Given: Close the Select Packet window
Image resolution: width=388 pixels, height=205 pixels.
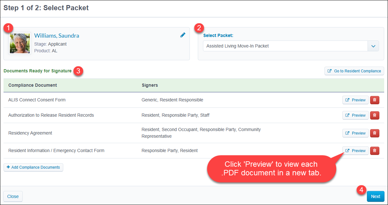Looking at the screenshot, I should (x=12, y=196).
